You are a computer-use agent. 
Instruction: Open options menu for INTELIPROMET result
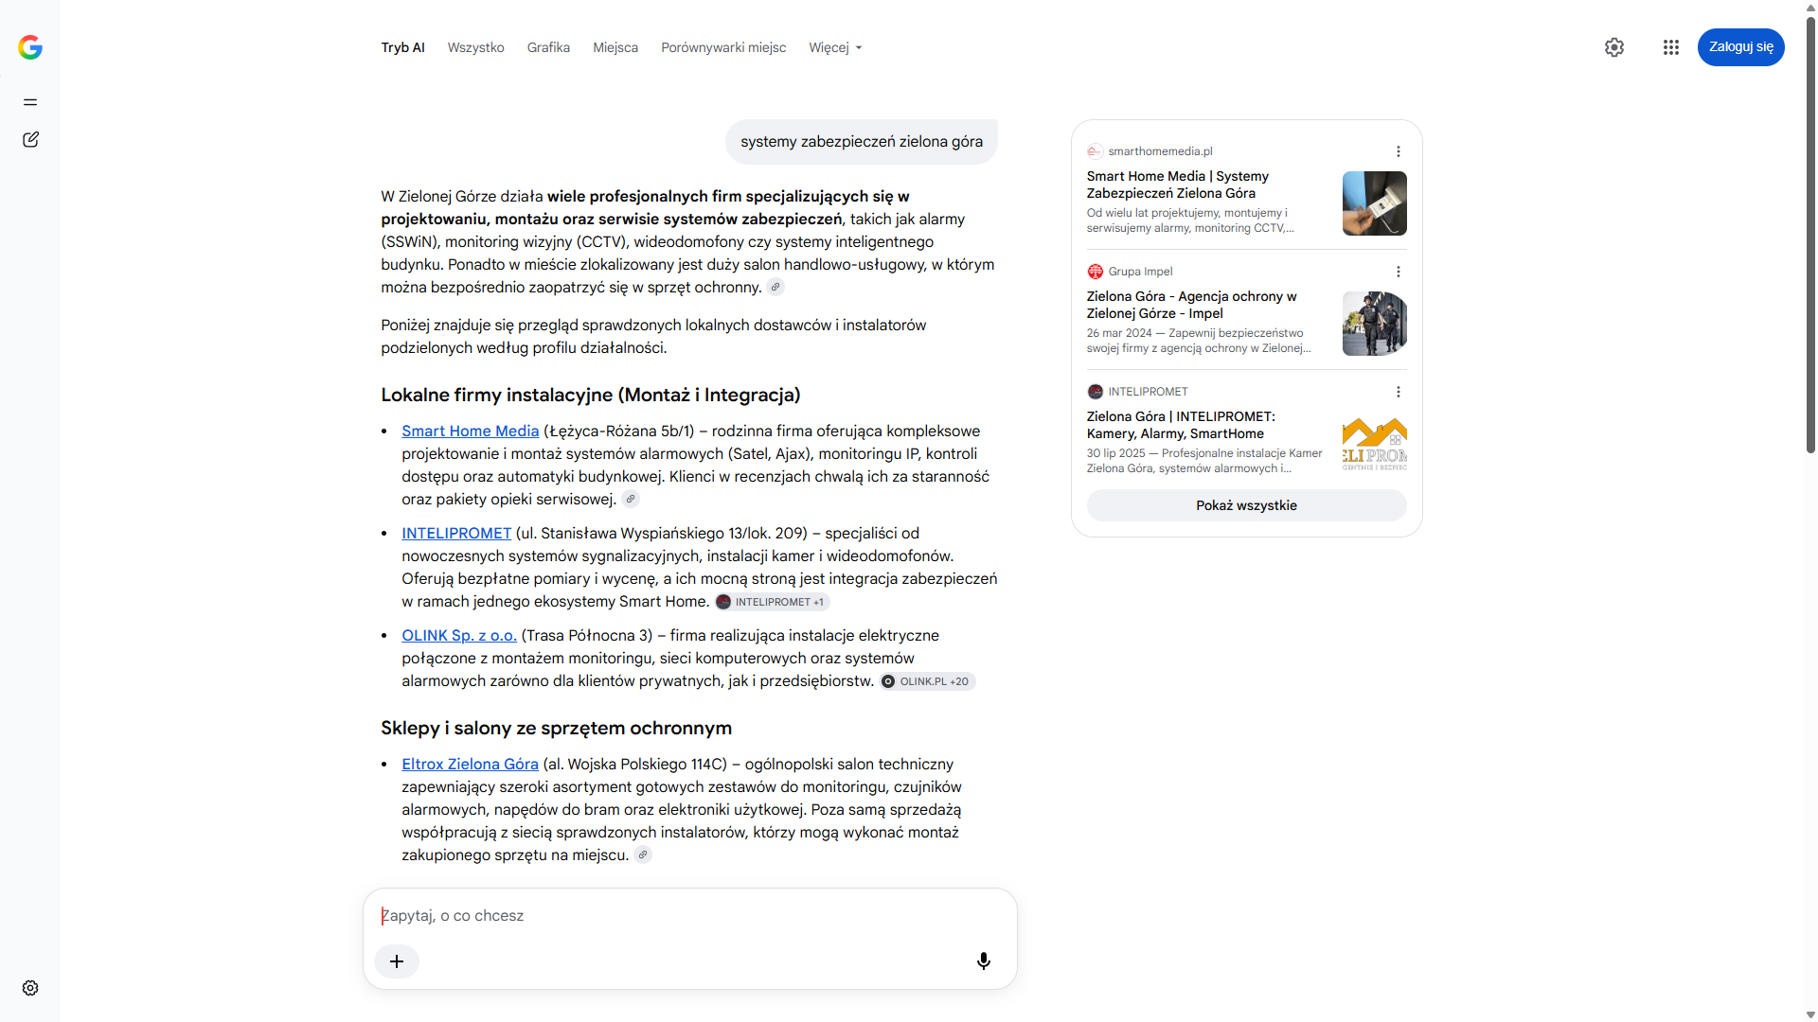point(1399,392)
